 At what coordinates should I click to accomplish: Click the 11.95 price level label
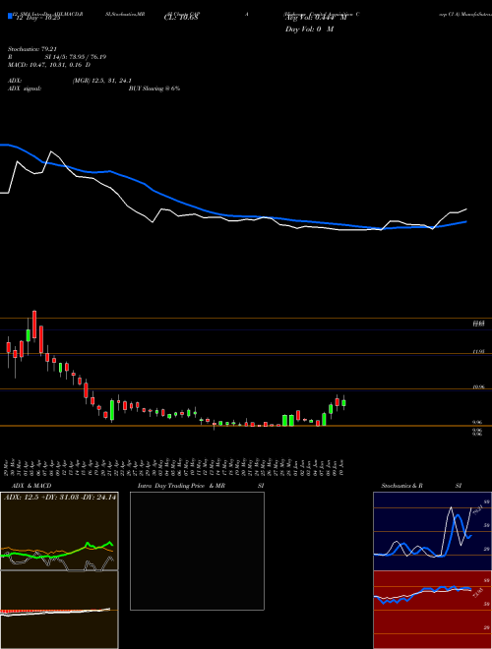coord(478,352)
